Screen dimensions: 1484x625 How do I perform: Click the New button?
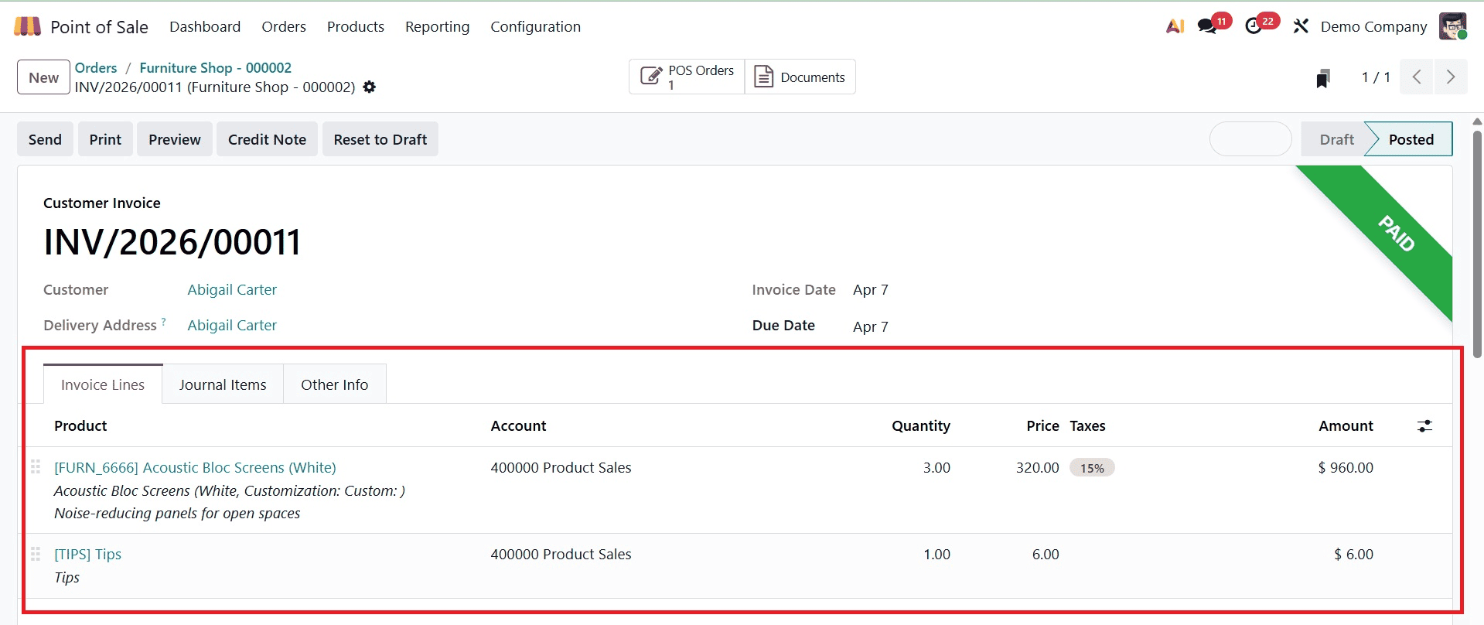click(x=43, y=77)
